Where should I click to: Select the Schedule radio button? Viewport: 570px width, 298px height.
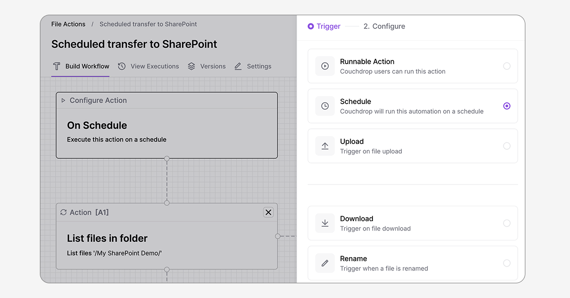click(x=507, y=106)
